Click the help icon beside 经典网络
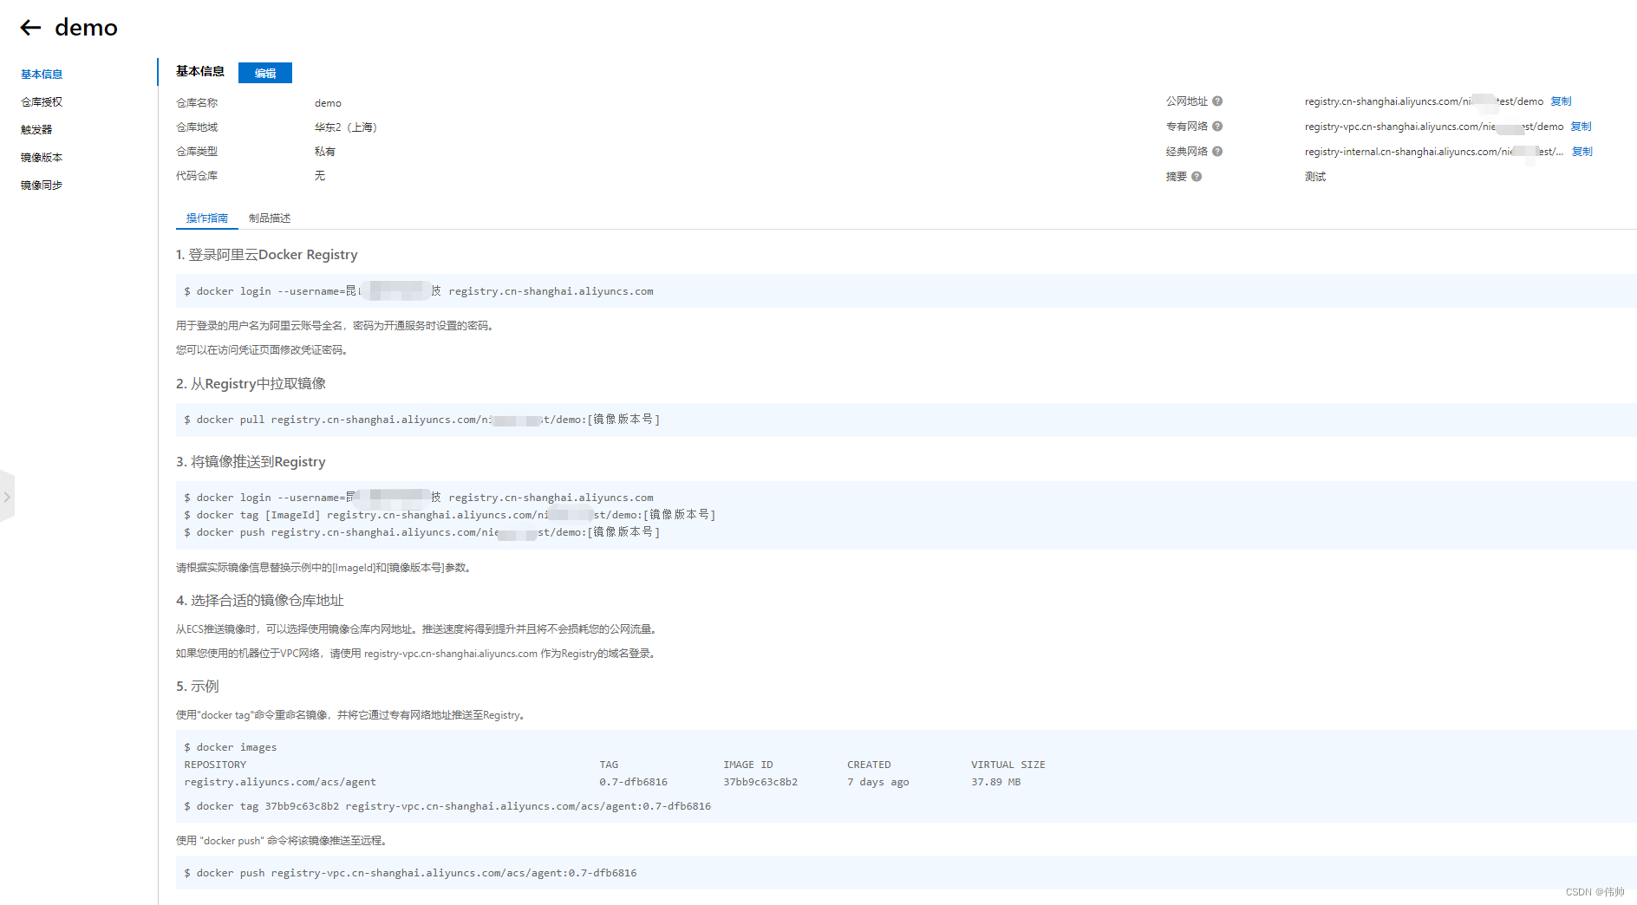 point(1217,152)
